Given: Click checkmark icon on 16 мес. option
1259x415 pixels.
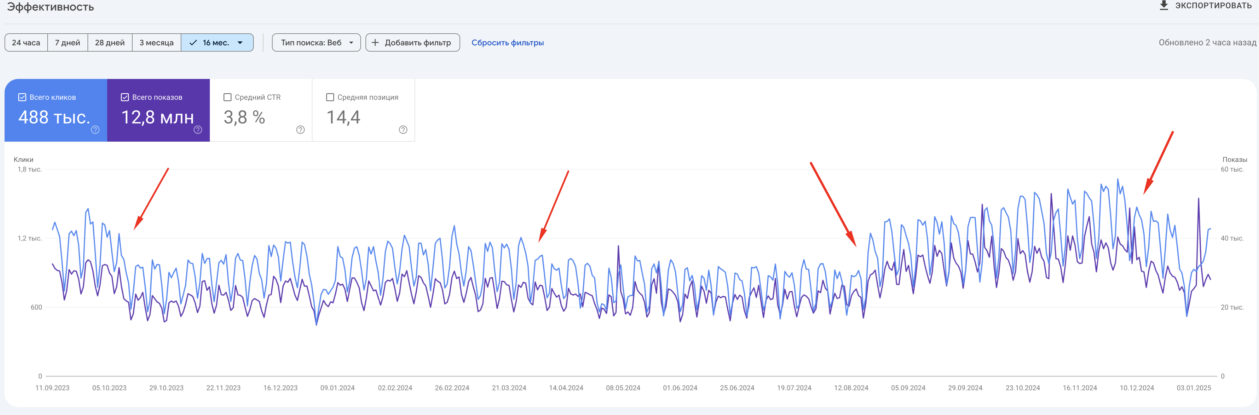Looking at the screenshot, I should pyautogui.click(x=193, y=42).
